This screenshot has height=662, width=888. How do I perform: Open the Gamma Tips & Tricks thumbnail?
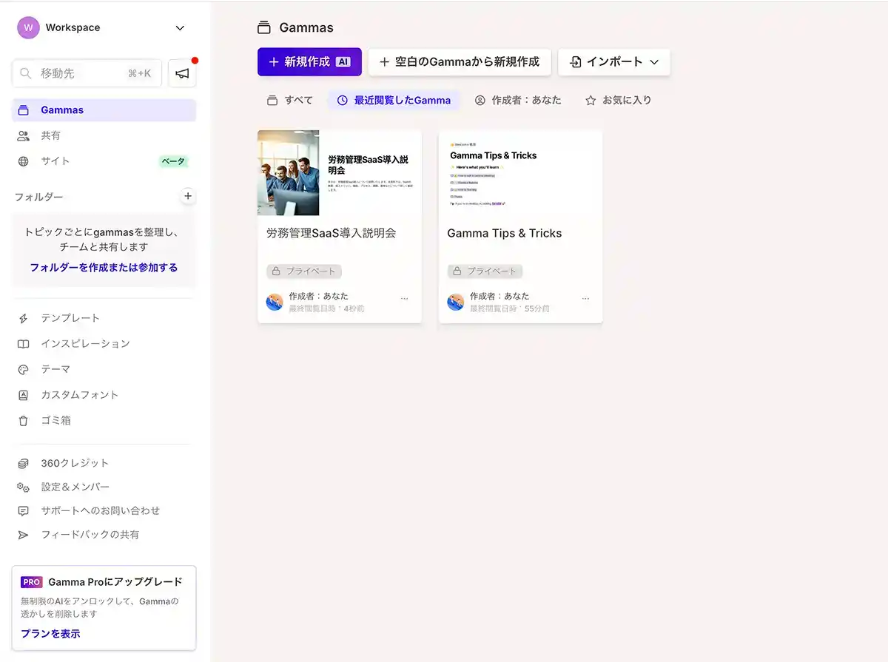(520, 173)
